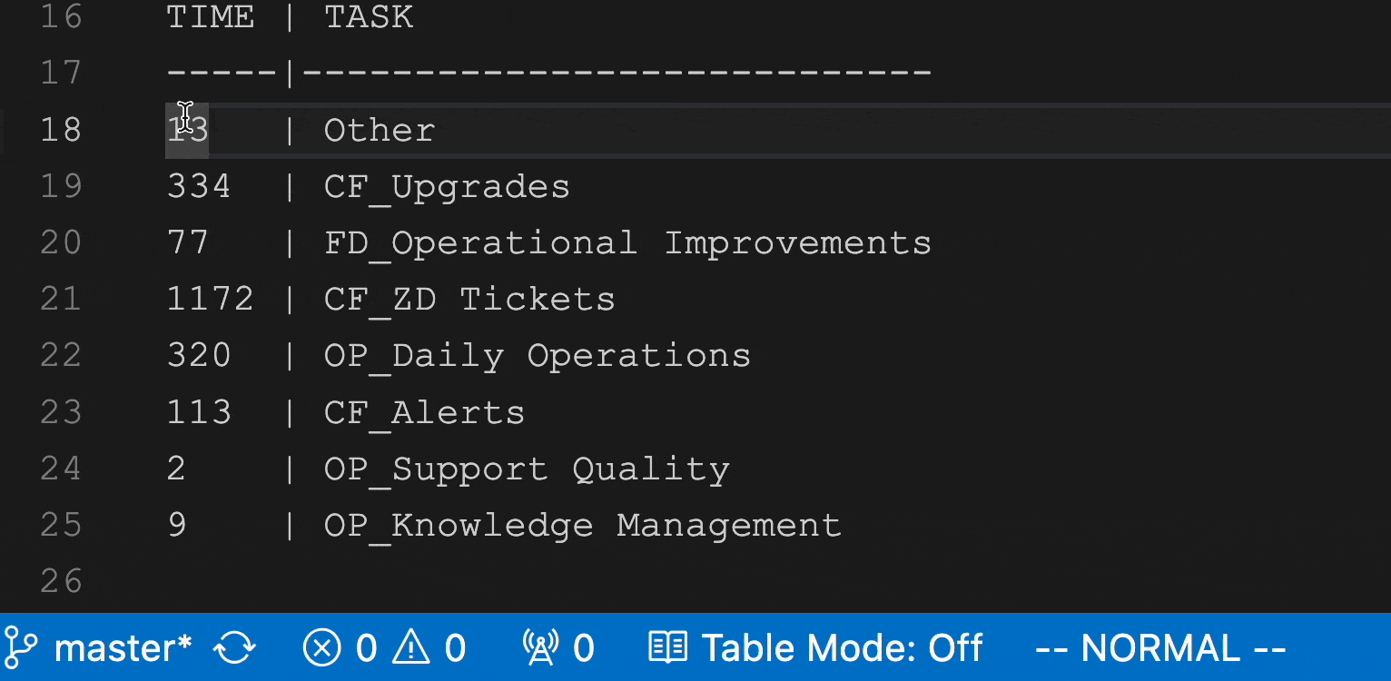Click on CF_Upgrades text
1391x681 pixels.
pos(447,187)
